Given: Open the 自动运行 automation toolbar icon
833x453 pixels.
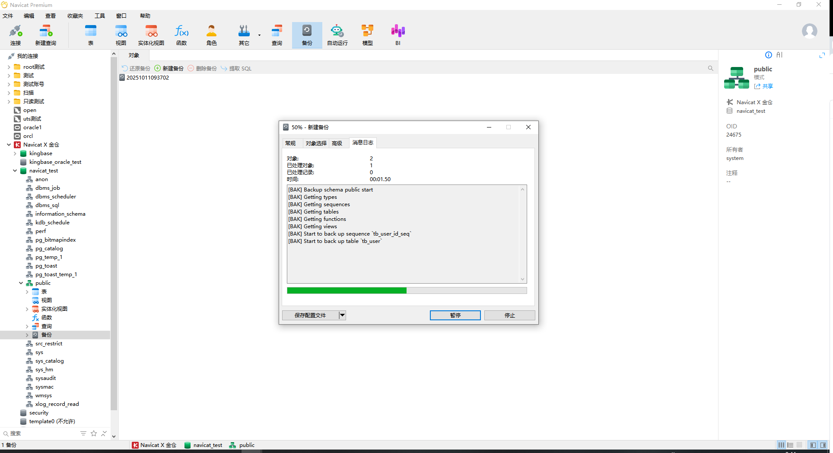Looking at the screenshot, I should [337, 35].
